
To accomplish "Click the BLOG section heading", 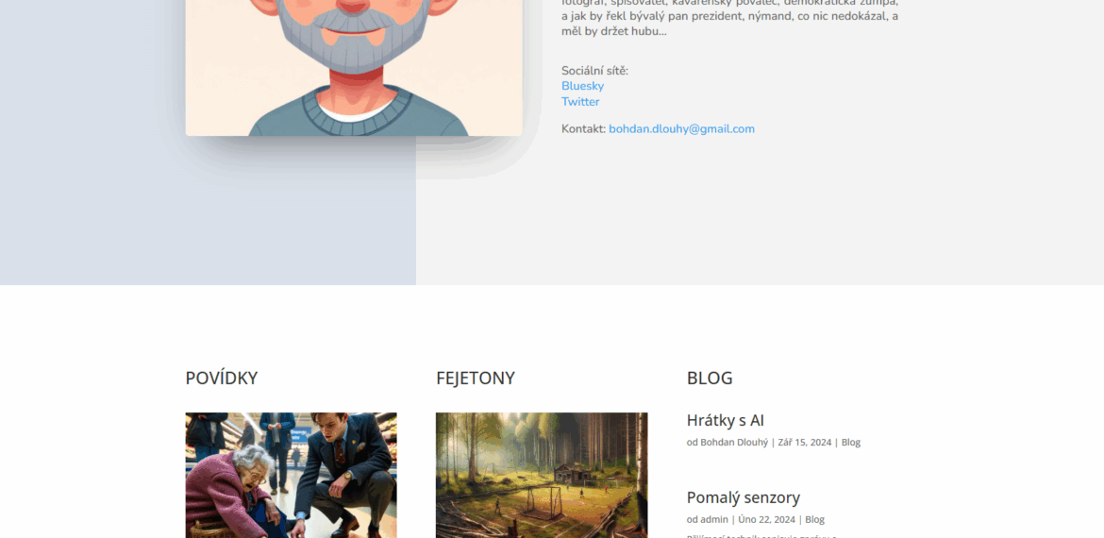I will click(x=710, y=378).
